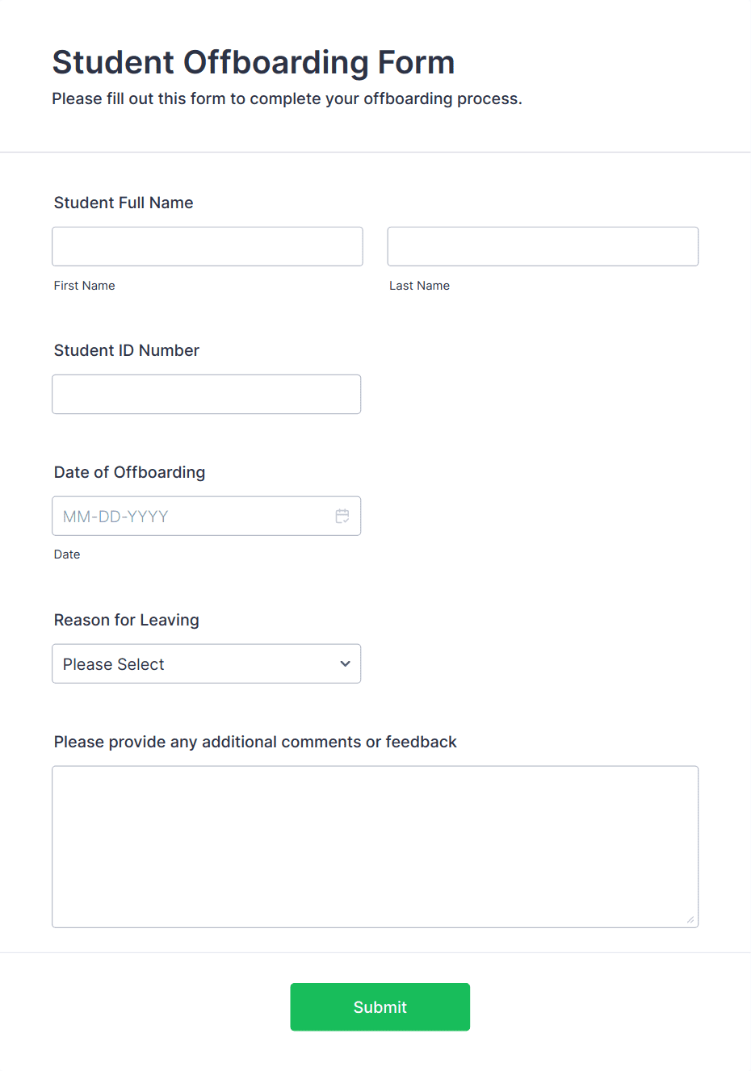
Task: Click the Date of Offboarding label
Action: pos(130,472)
